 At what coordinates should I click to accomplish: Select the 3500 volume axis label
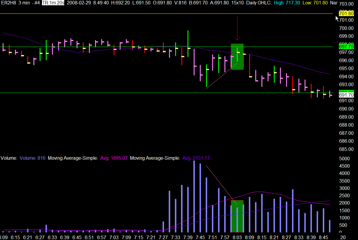345,181
